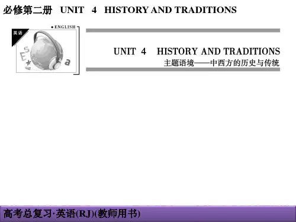Click the subtitle '主题语境——中西方的历史与传统'

pos(221,63)
